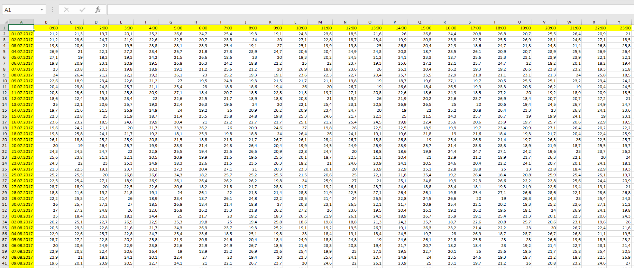Viewport: 634px width, 268px height.
Task: Select the 22:00 value 18,5 for 05.08.2017
Action: (x=594, y=240)
